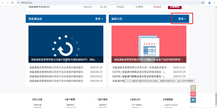This screenshot has width=217, height=108.
Task: Open footer link 我要查询
Action: 70,105
